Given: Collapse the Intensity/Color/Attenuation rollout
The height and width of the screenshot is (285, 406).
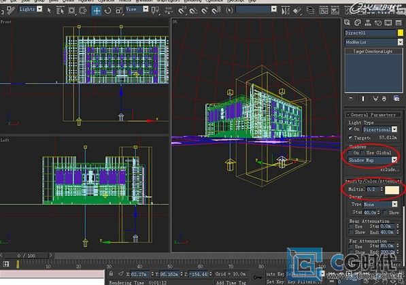Looking at the screenshot, I should click(373, 181).
